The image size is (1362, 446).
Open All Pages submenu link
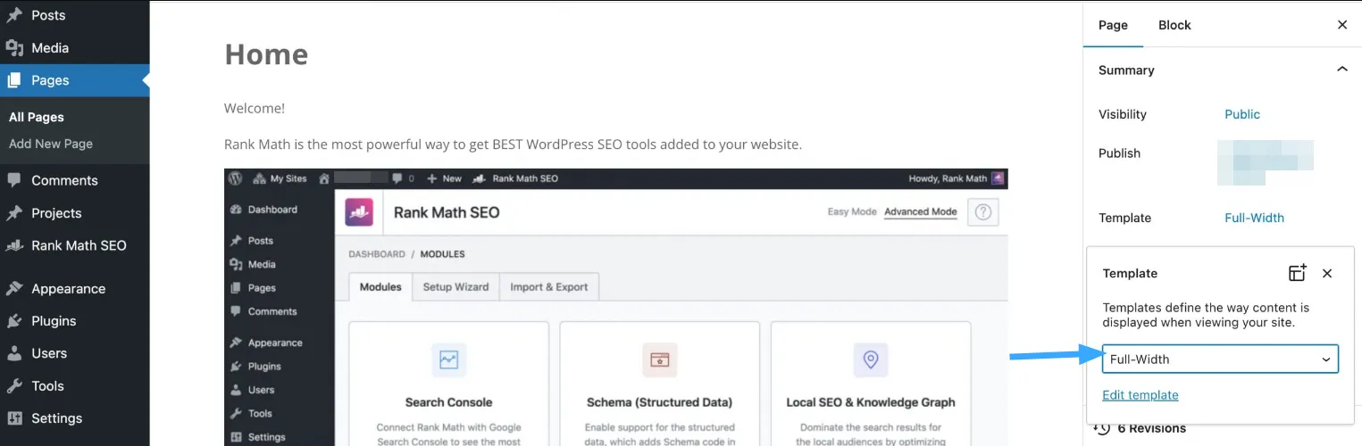coord(37,117)
